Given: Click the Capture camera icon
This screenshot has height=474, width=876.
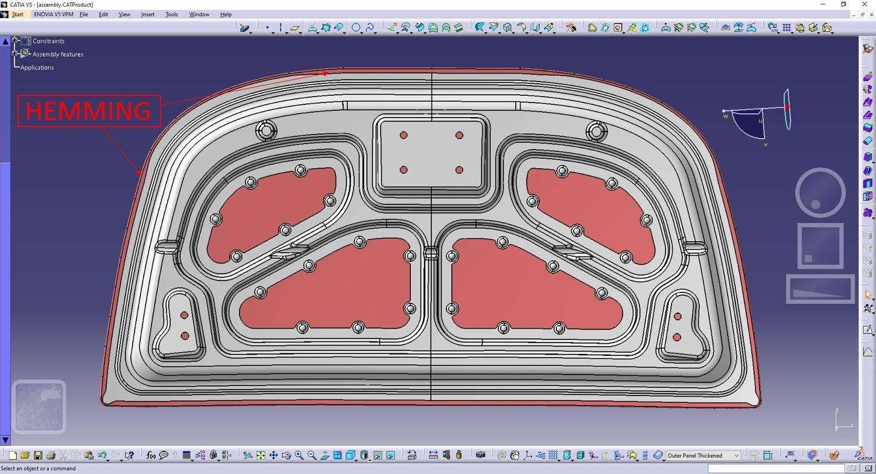Looking at the screenshot, I should point(480,455).
